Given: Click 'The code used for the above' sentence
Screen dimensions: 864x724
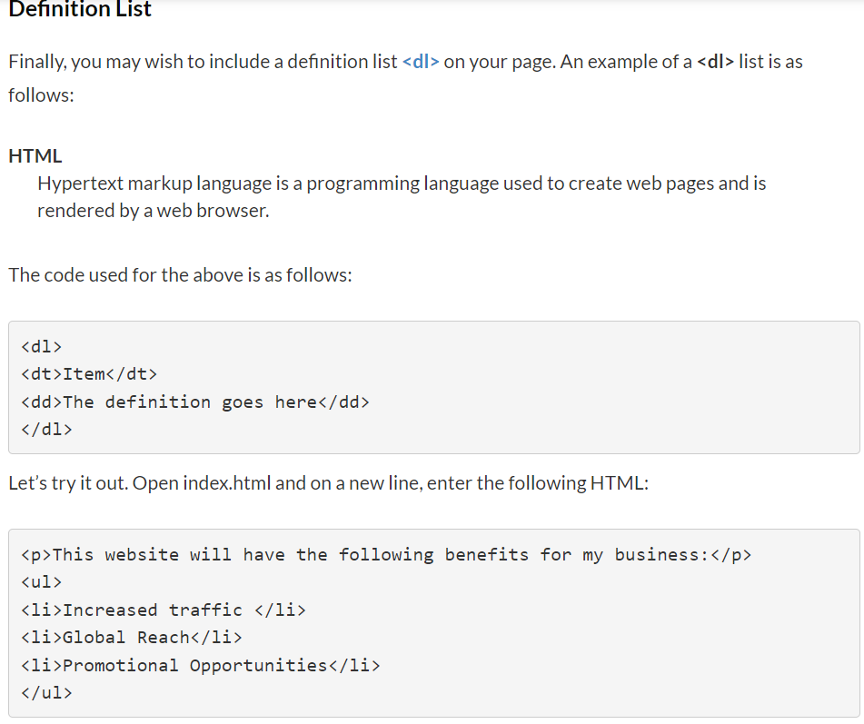Looking at the screenshot, I should click(180, 274).
